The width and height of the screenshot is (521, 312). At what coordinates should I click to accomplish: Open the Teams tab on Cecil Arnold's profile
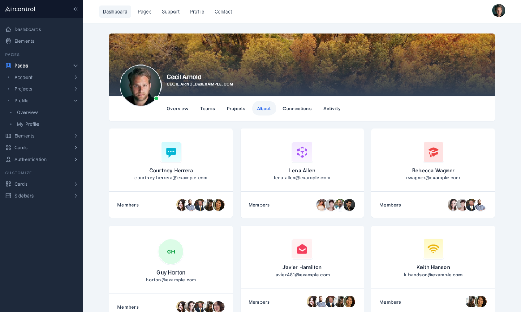tap(207, 109)
